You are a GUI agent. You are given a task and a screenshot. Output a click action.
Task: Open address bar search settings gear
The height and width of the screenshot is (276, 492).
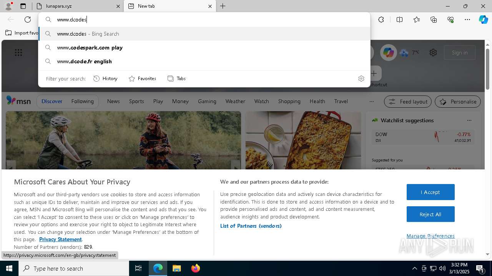(361, 79)
